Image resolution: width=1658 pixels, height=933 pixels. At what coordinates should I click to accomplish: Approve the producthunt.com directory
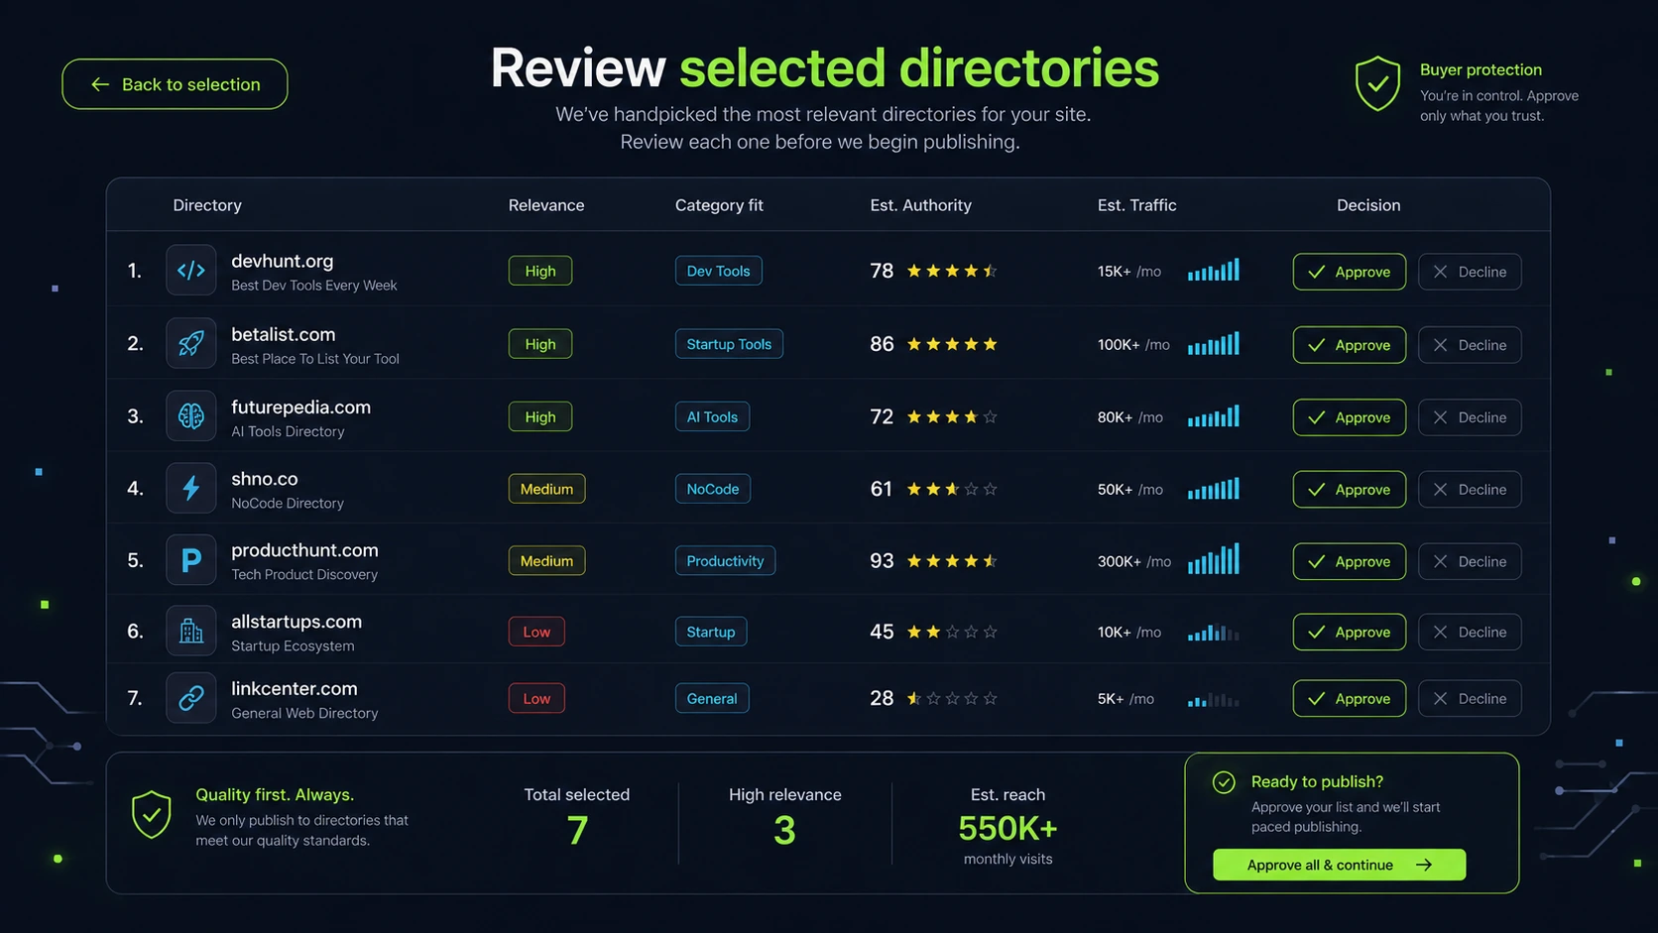1349,561
